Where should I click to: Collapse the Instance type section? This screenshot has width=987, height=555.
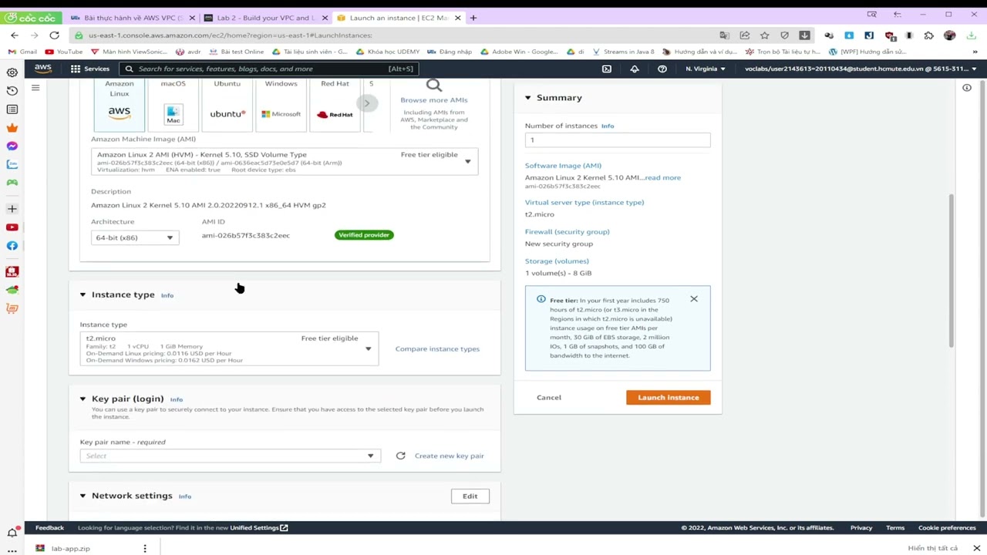coord(83,294)
